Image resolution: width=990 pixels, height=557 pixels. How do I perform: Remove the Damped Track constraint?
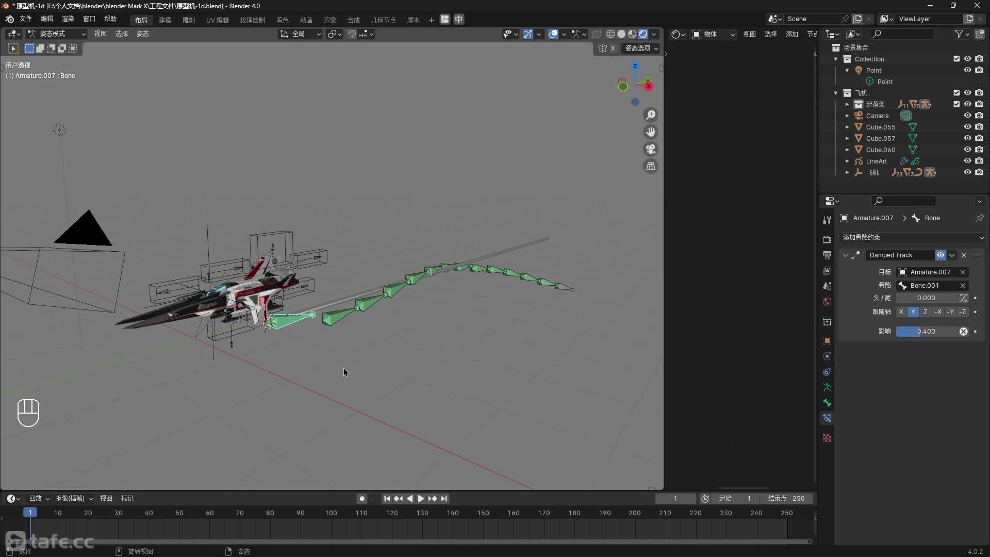[x=964, y=255]
